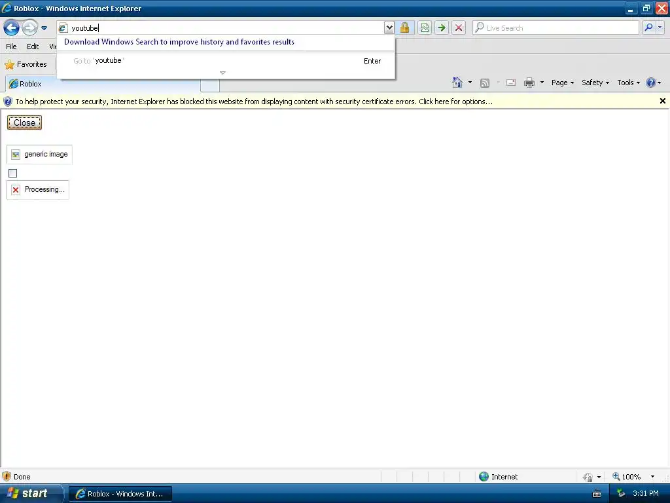Open a new blank tab
This screenshot has height=503, width=670.
point(210,84)
